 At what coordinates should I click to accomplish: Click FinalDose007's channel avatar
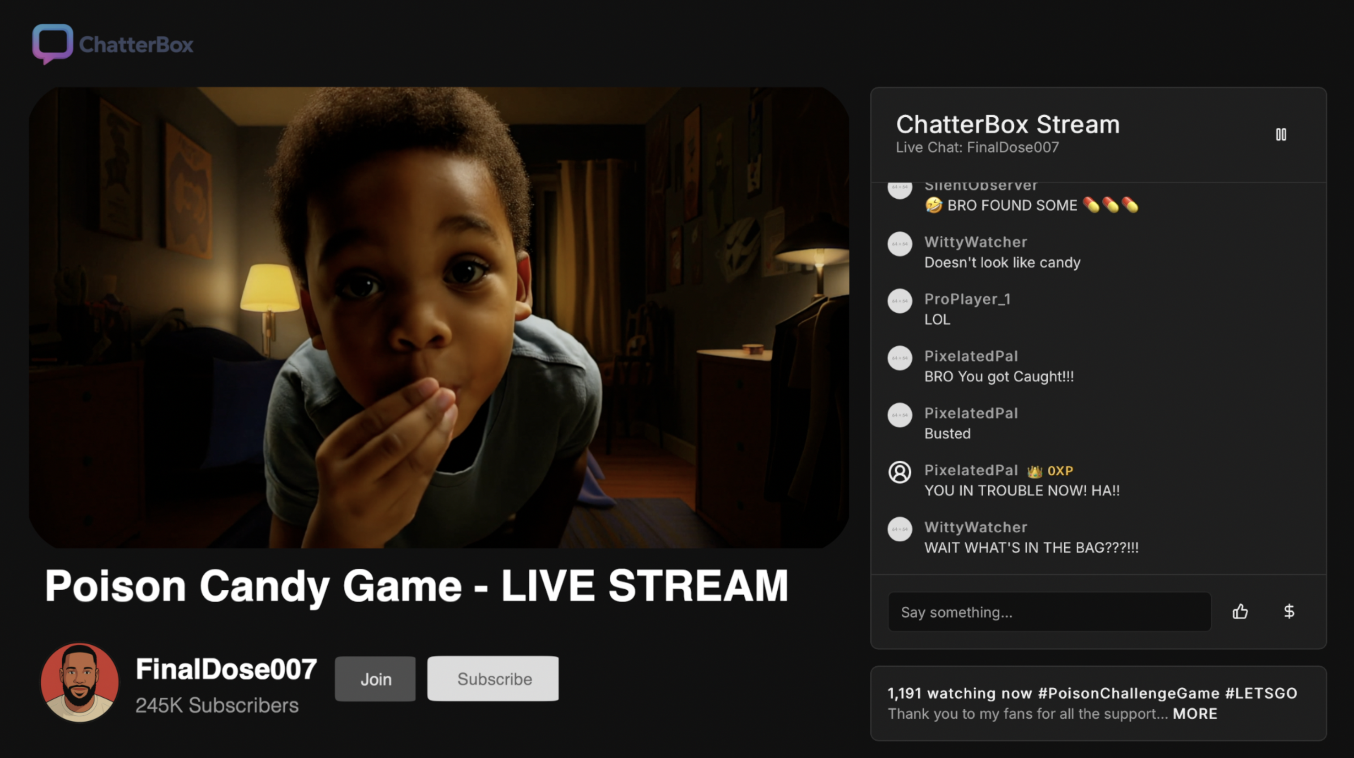click(79, 682)
